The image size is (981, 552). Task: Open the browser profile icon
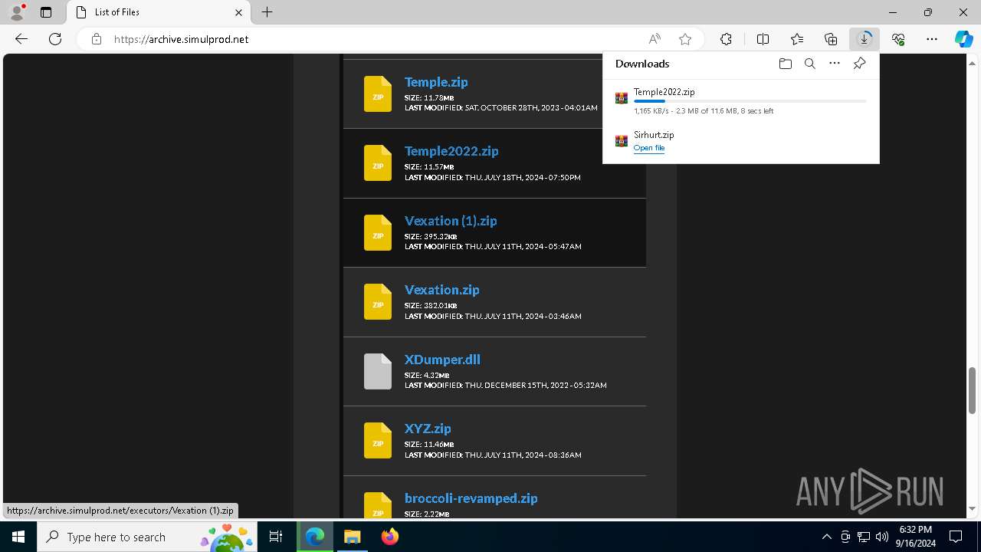[x=16, y=12]
